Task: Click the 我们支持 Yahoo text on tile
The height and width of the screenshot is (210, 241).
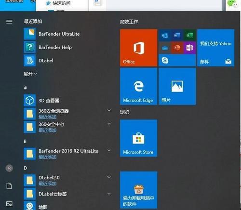Action: click(216, 43)
